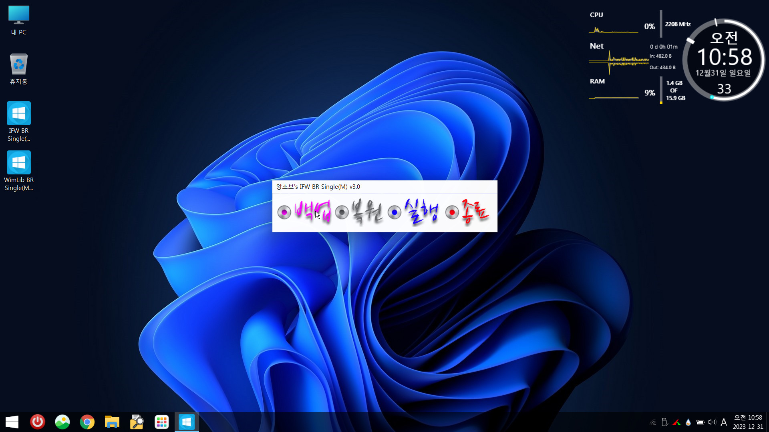Click the gray 복원 handwritten label
The image size is (769, 432).
pos(367,211)
